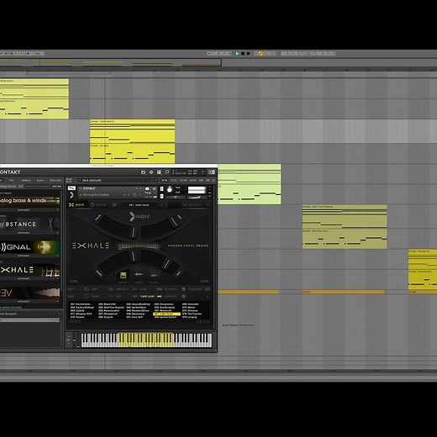This screenshot has width=437, height=437.
Task: Click the preset name 061. Indie Heart display
Action: (139, 205)
